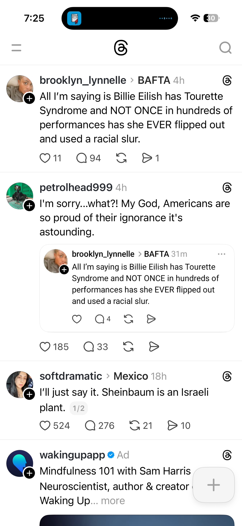Open three-dot menu on quoted post
The height and width of the screenshot is (526, 242).
click(222, 254)
